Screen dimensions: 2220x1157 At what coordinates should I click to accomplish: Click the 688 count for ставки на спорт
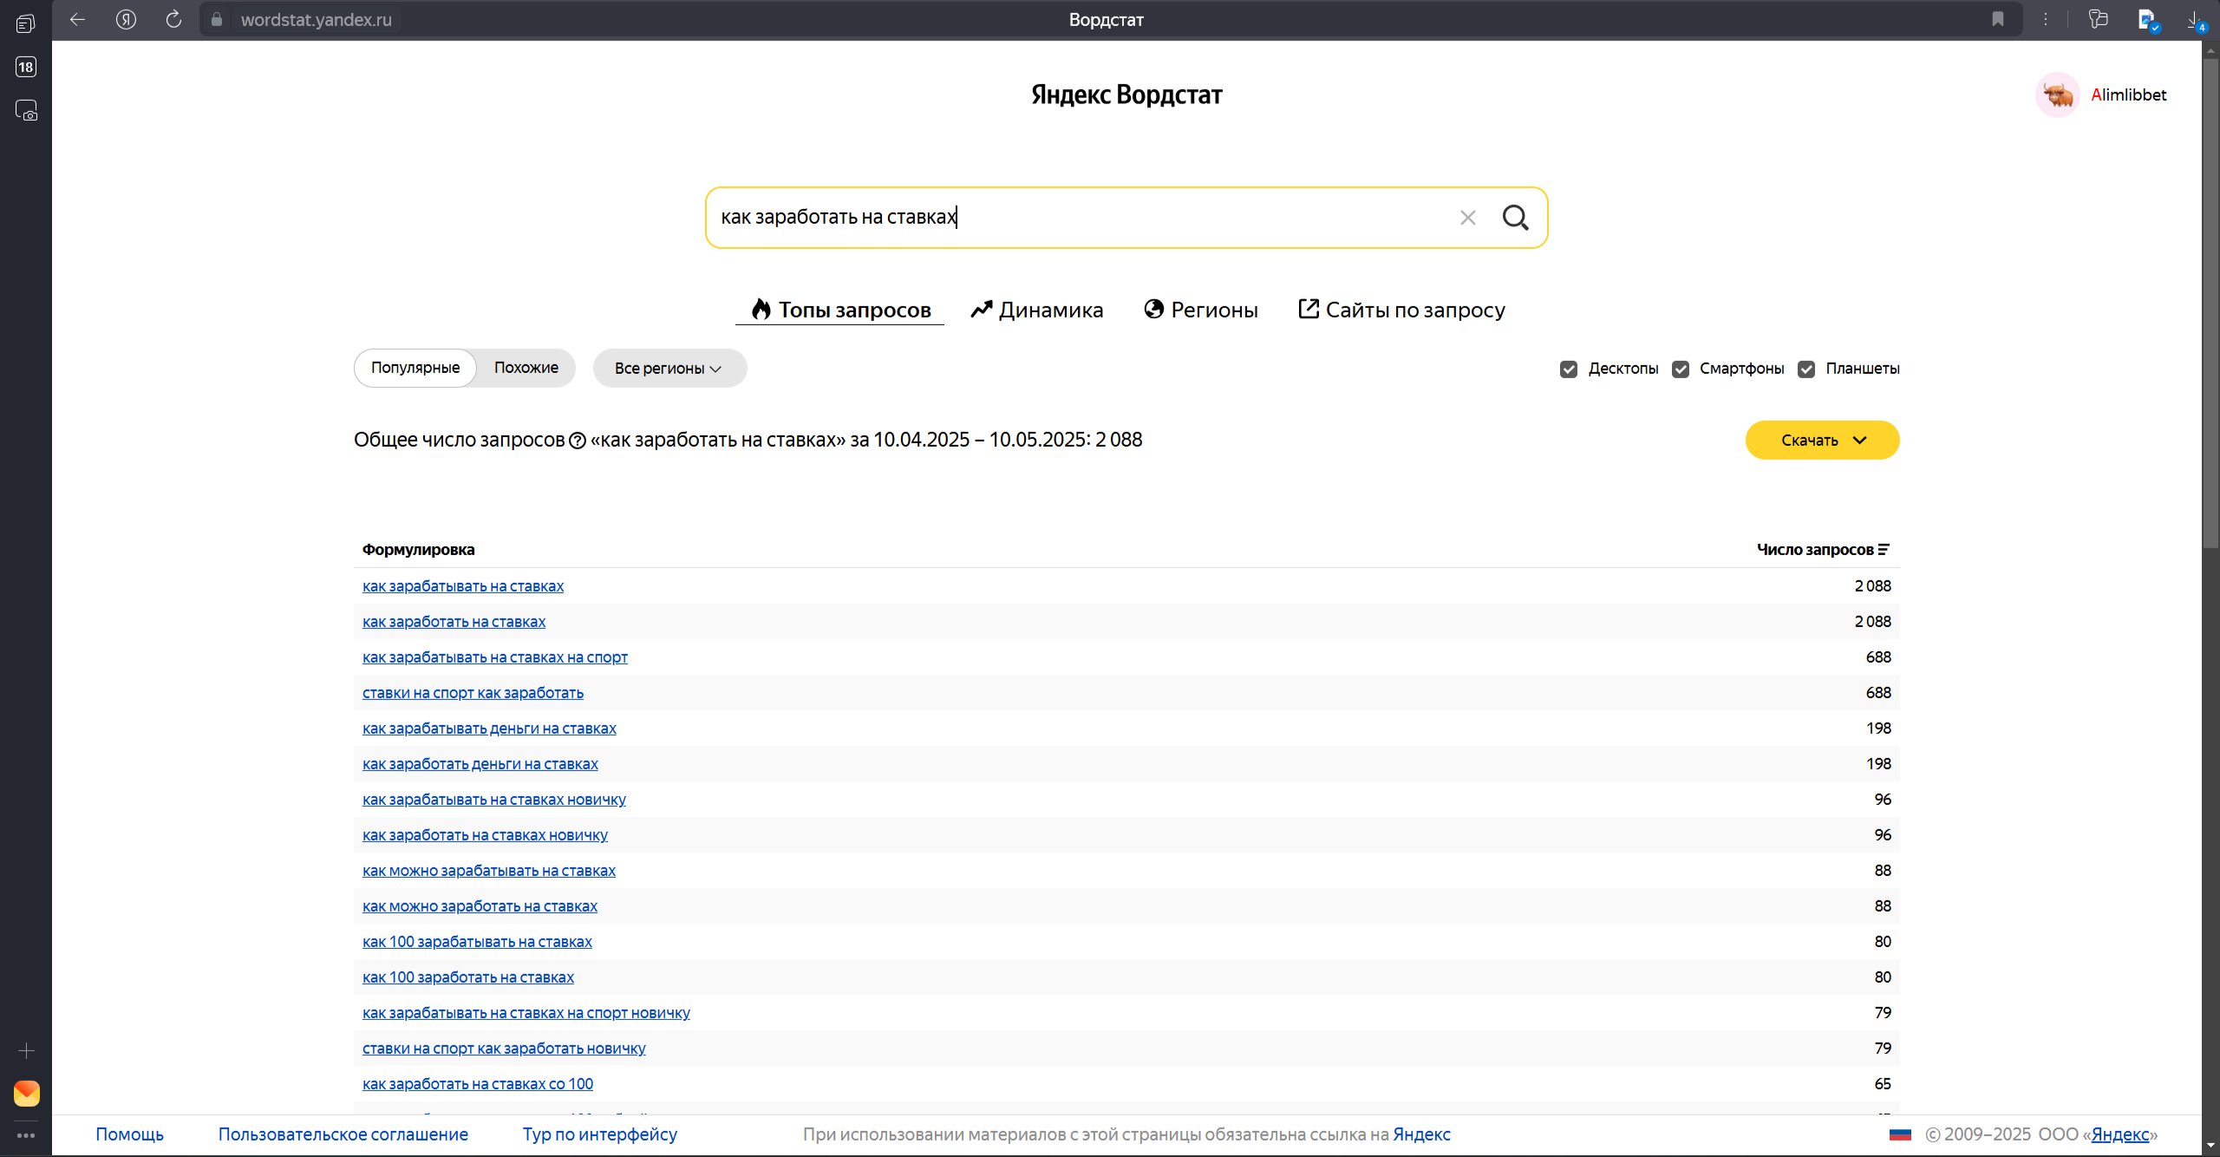pyautogui.click(x=1878, y=693)
